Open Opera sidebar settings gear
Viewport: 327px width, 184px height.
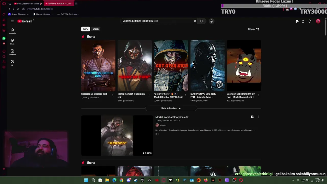click(x=4, y=67)
